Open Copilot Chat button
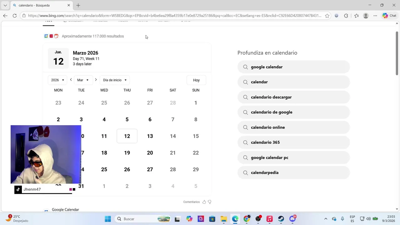 pyautogui.click(x=389, y=16)
